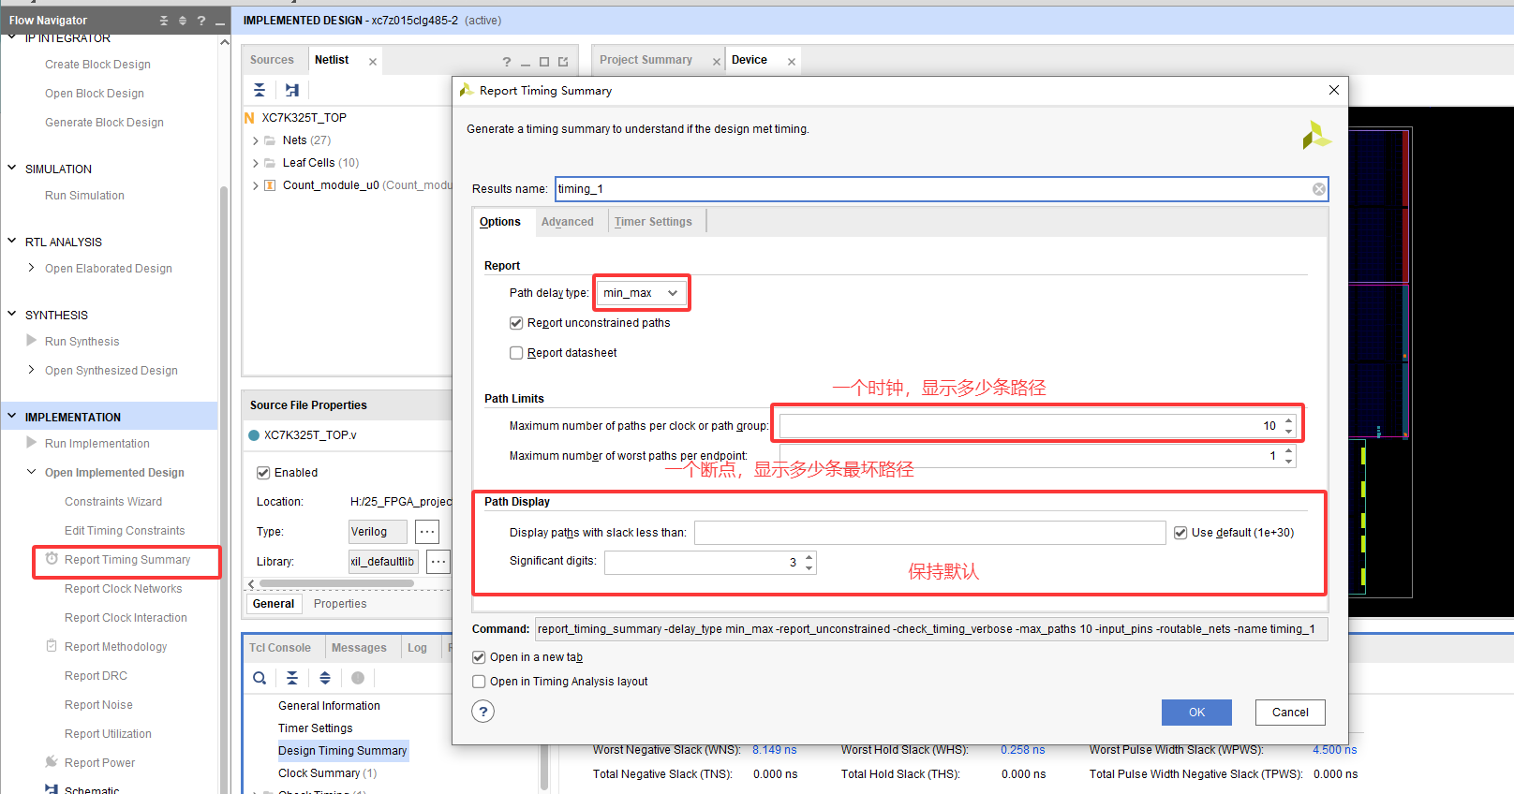Check Open in Timing Analysis layout
This screenshot has width=1514, height=794.
479,682
